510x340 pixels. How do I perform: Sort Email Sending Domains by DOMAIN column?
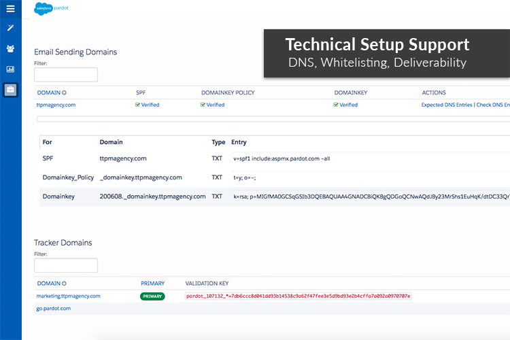52,92
